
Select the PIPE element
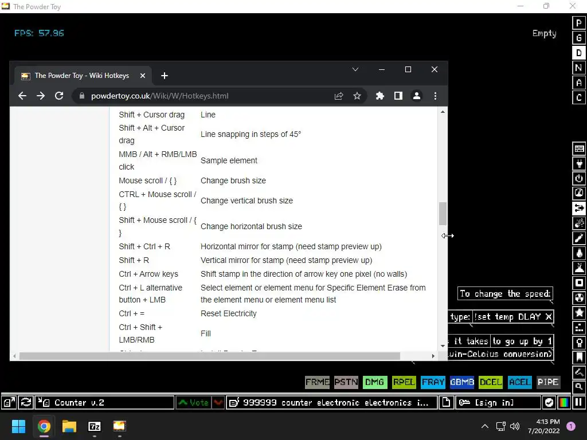[x=548, y=382]
